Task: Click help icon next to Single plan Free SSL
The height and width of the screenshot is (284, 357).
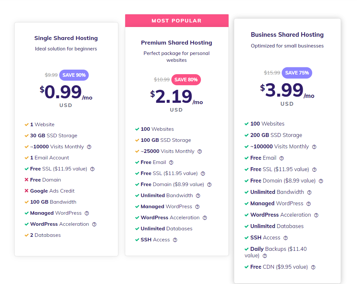Action: click(x=92, y=169)
